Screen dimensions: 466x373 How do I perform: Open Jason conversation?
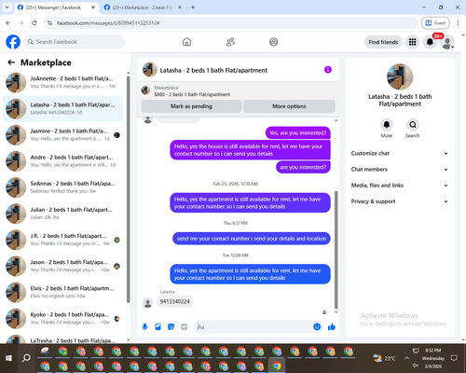coord(62,266)
